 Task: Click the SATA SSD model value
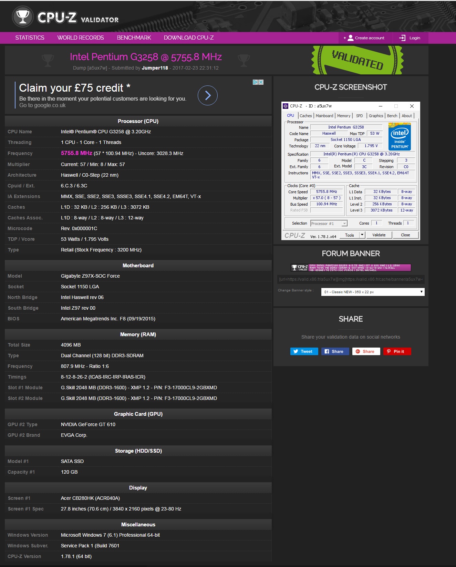click(72, 461)
